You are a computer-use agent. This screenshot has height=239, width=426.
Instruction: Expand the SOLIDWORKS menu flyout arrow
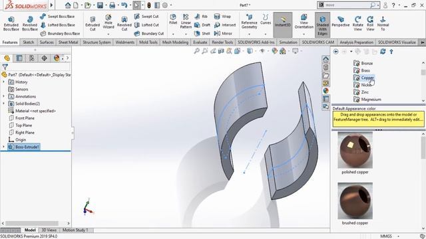pyautogui.click(x=51, y=5)
